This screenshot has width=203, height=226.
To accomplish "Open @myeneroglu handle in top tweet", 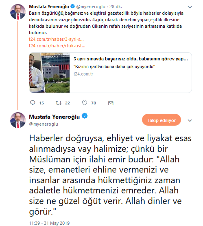I will [x=91, y=7].
